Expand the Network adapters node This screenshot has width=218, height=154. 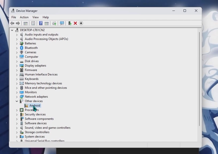[x=17, y=97]
